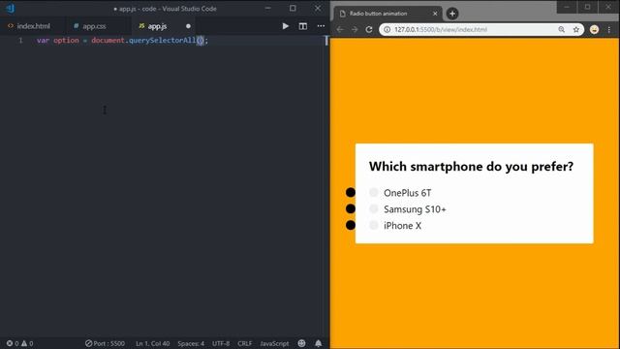
Task: Open notifications bell in status bar
Action: [x=319, y=343]
